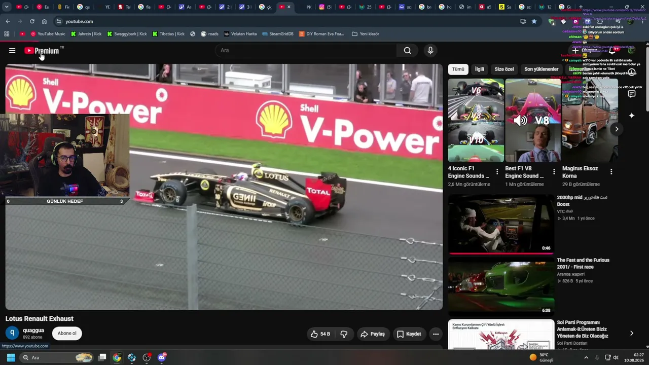Viewport: 649px width, 365px height.
Task: View site information for youtube.com
Action: [x=59, y=21]
